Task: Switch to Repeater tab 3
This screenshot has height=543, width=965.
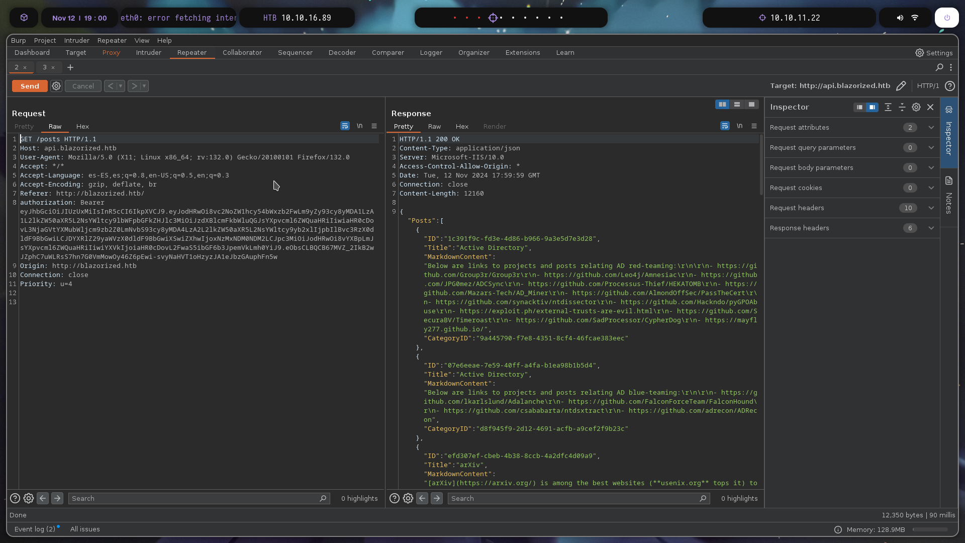Action: (x=45, y=67)
